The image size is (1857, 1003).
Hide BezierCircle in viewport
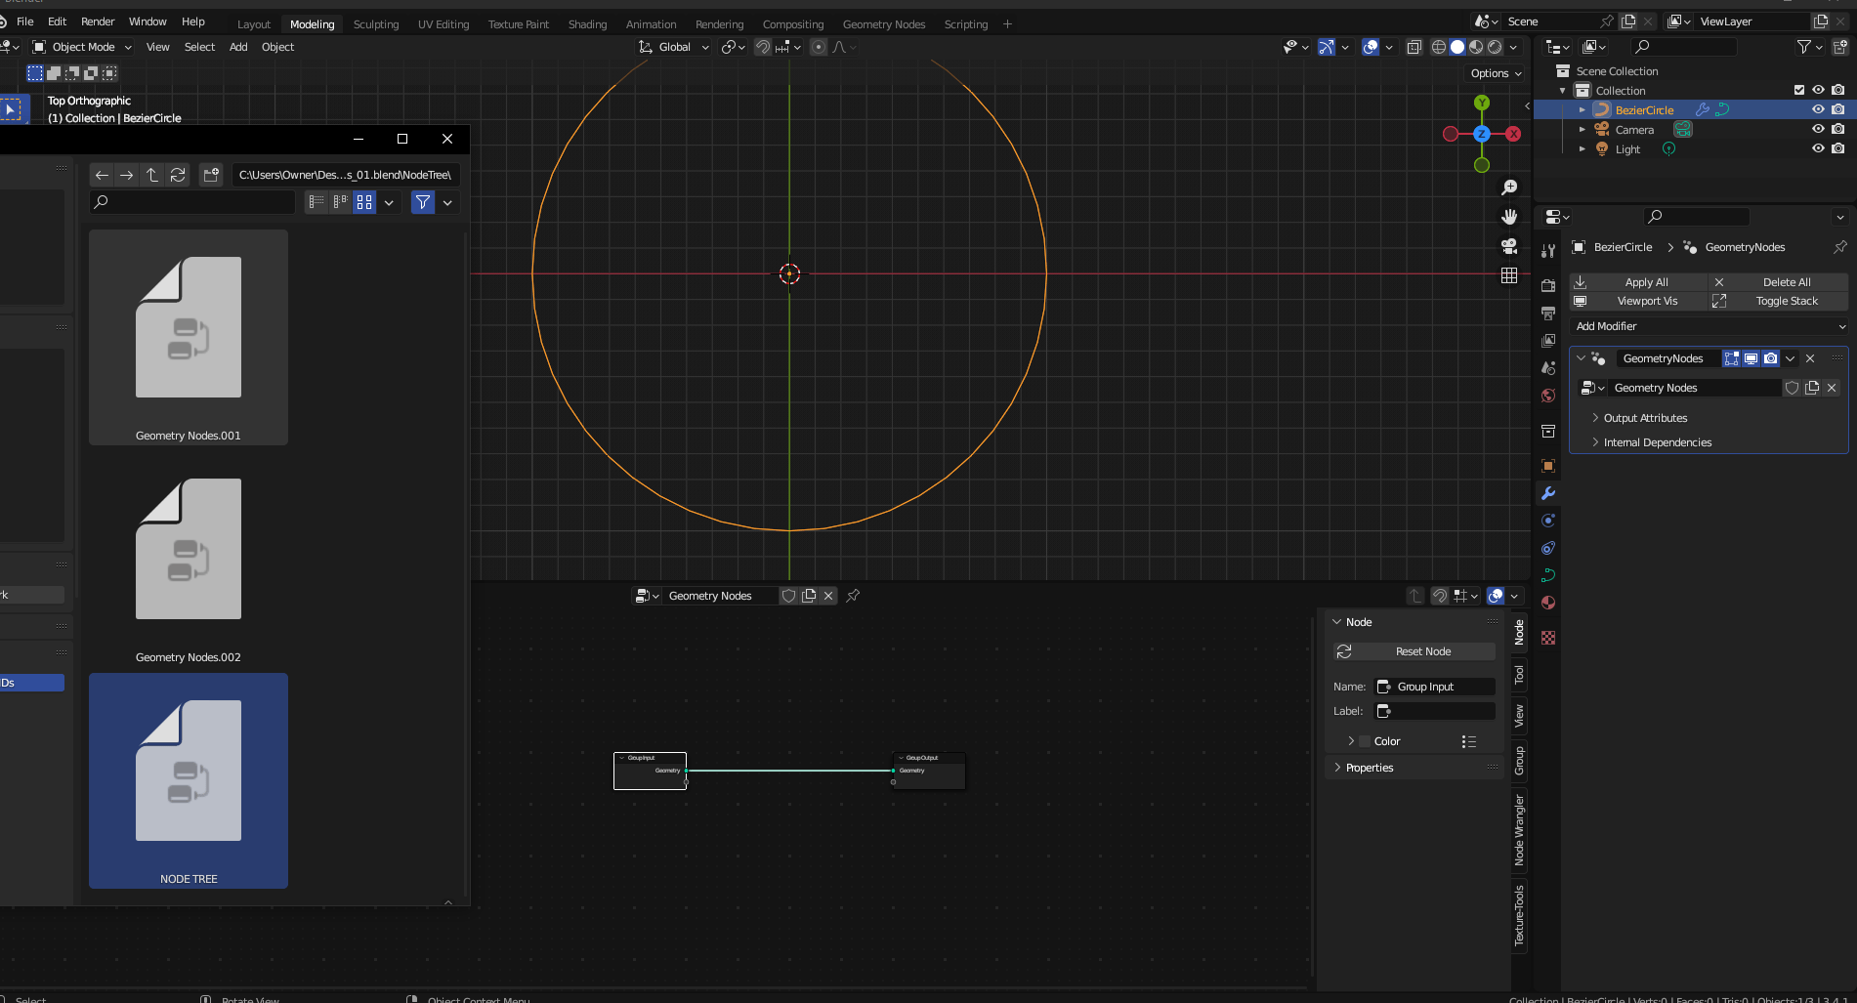tap(1818, 109)
